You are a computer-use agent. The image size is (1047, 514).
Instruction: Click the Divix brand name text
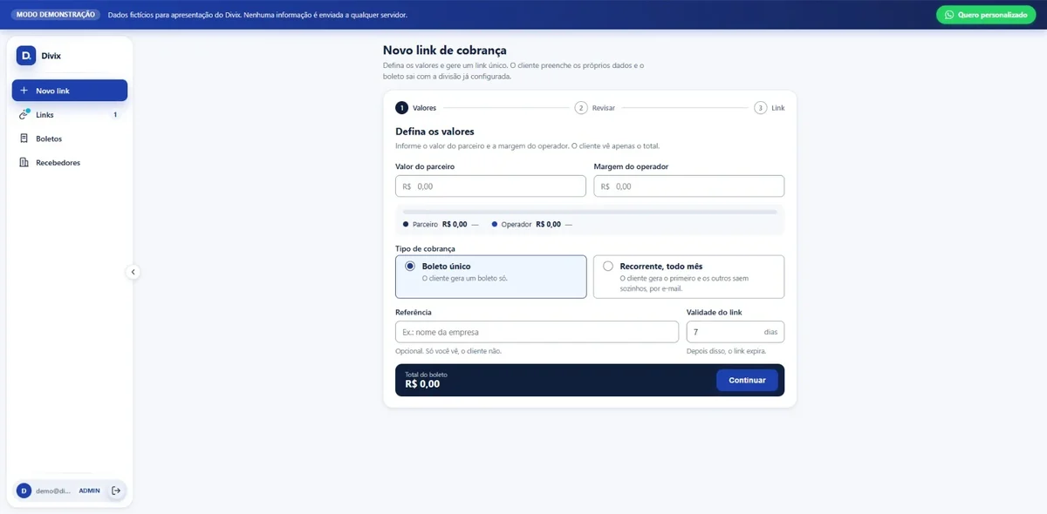click(x=51, y=56)
